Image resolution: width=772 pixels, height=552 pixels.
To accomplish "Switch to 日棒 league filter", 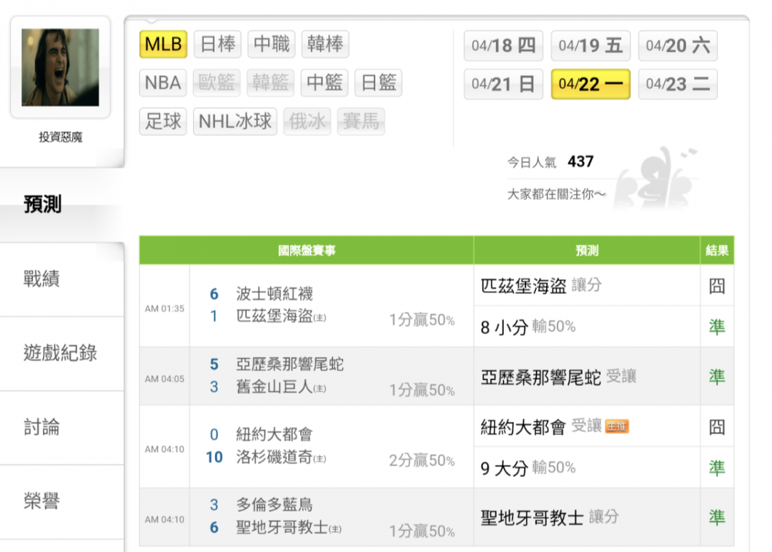I will [x=217, y=44].
